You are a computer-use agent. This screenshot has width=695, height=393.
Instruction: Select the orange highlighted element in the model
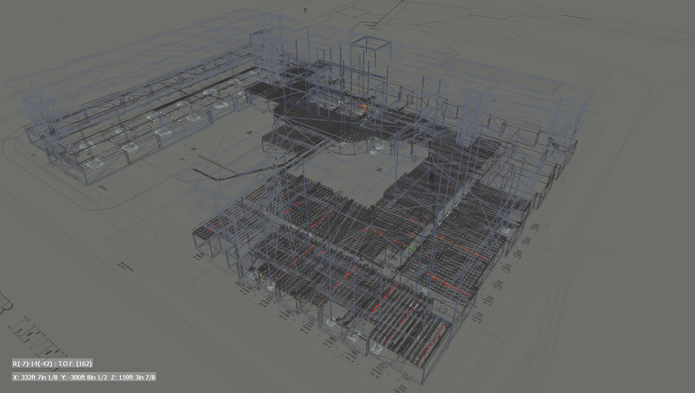tap(363, 107)
